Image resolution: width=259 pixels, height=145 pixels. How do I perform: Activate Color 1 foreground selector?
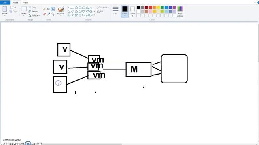coord(125,11)
